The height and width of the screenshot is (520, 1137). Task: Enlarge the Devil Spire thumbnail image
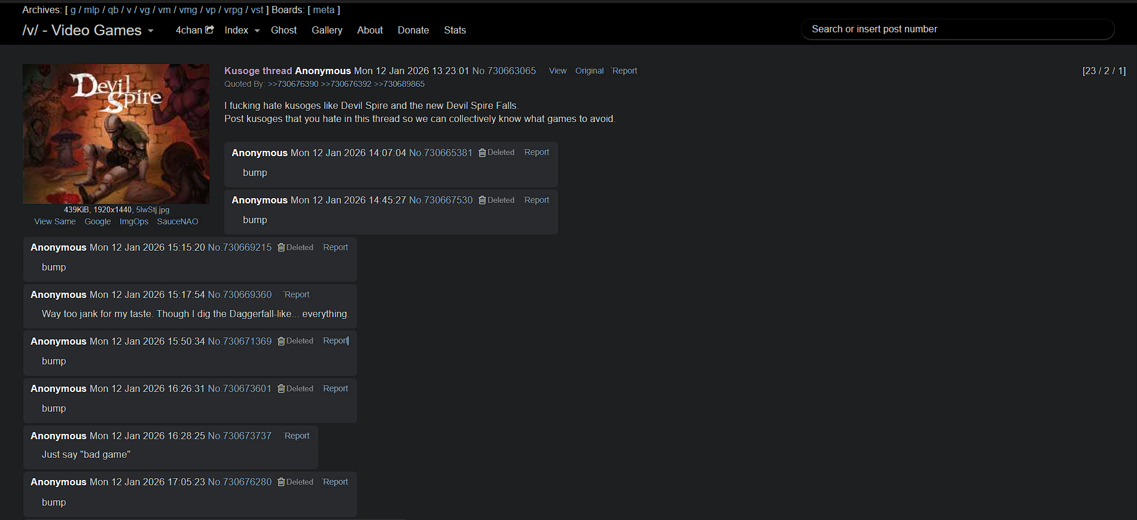click(x=116, y=134)
